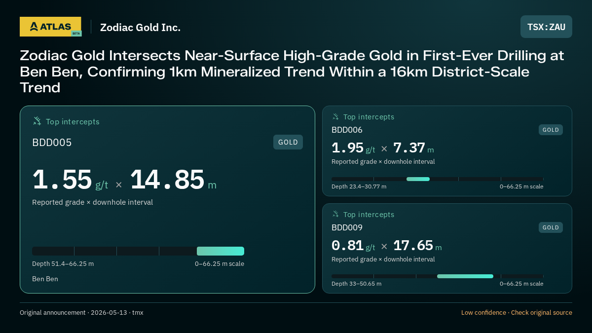Click Top intercepts heading in BDD005 card

pyautogui.click(x=73, y=122)
